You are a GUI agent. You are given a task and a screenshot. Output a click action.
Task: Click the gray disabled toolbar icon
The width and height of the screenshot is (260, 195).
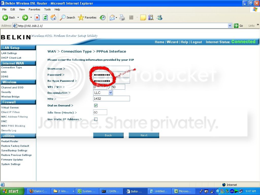click(131, 18)
